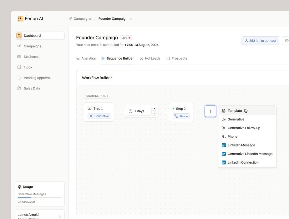Open Sales Data page
Screen dimensions: 289x219
pyautogui.click(x=32, y=89)
